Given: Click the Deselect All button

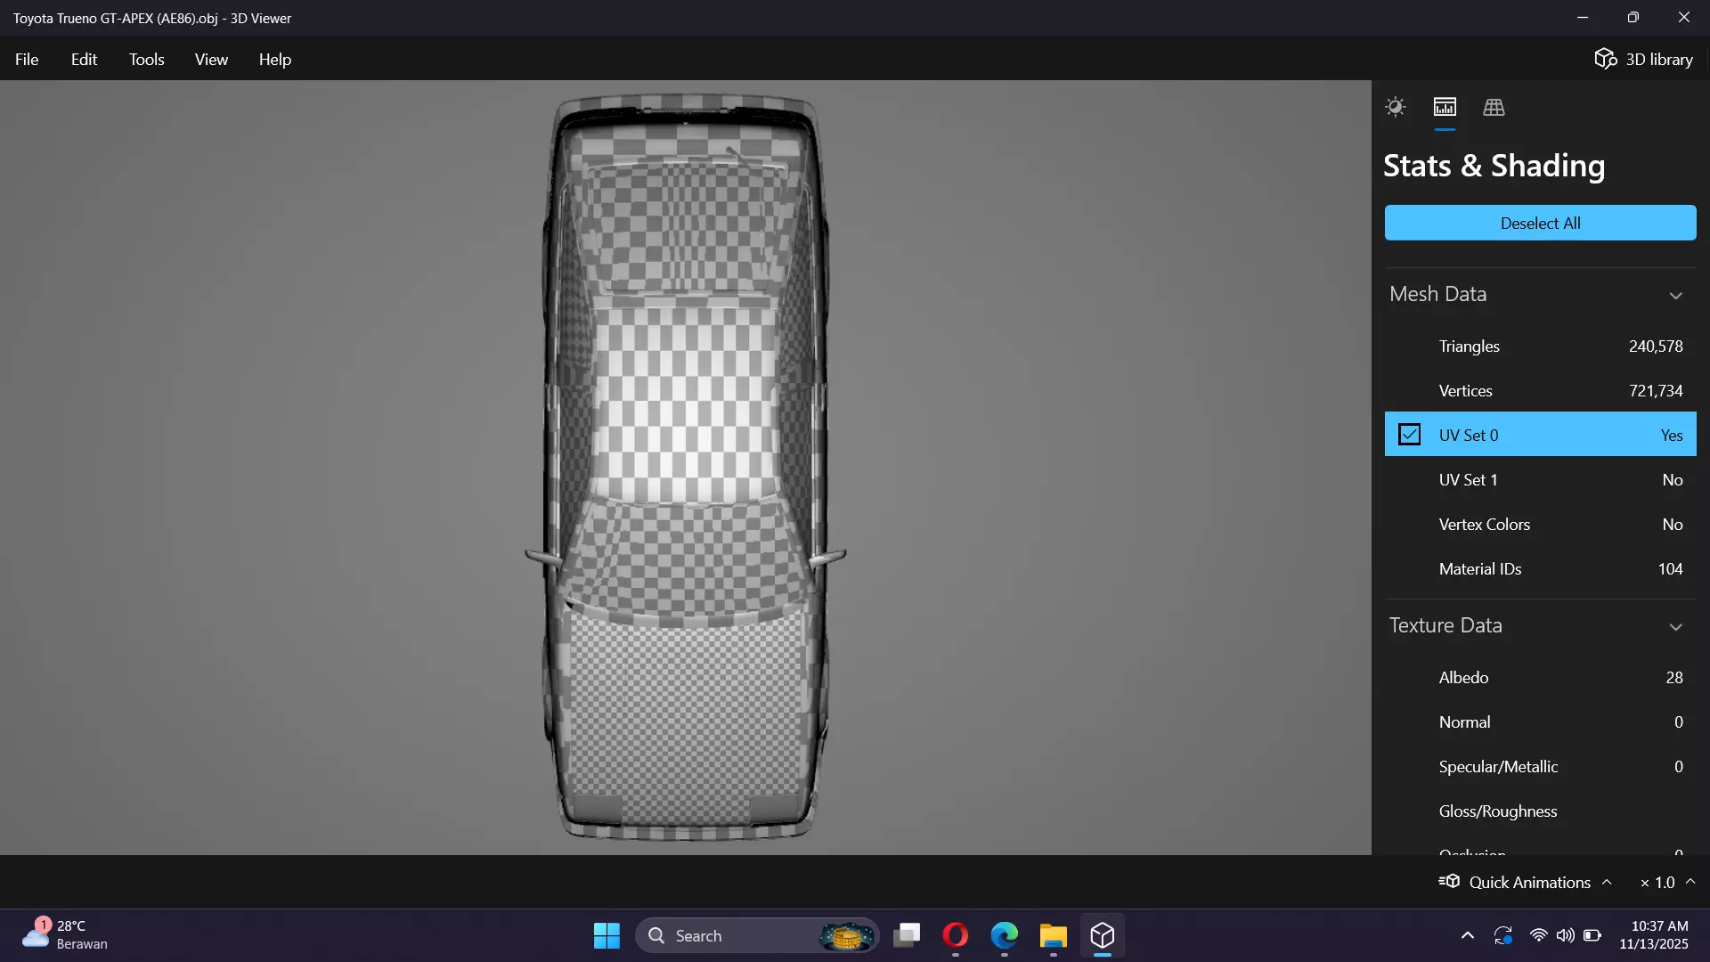Looking at the screenshot, I should click(x=1540, y=223).
